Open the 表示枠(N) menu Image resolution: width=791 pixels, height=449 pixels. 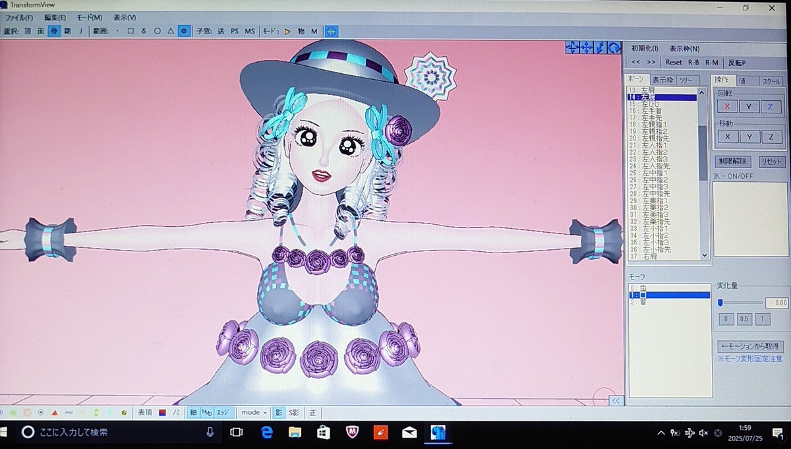(x=684, y=48)
